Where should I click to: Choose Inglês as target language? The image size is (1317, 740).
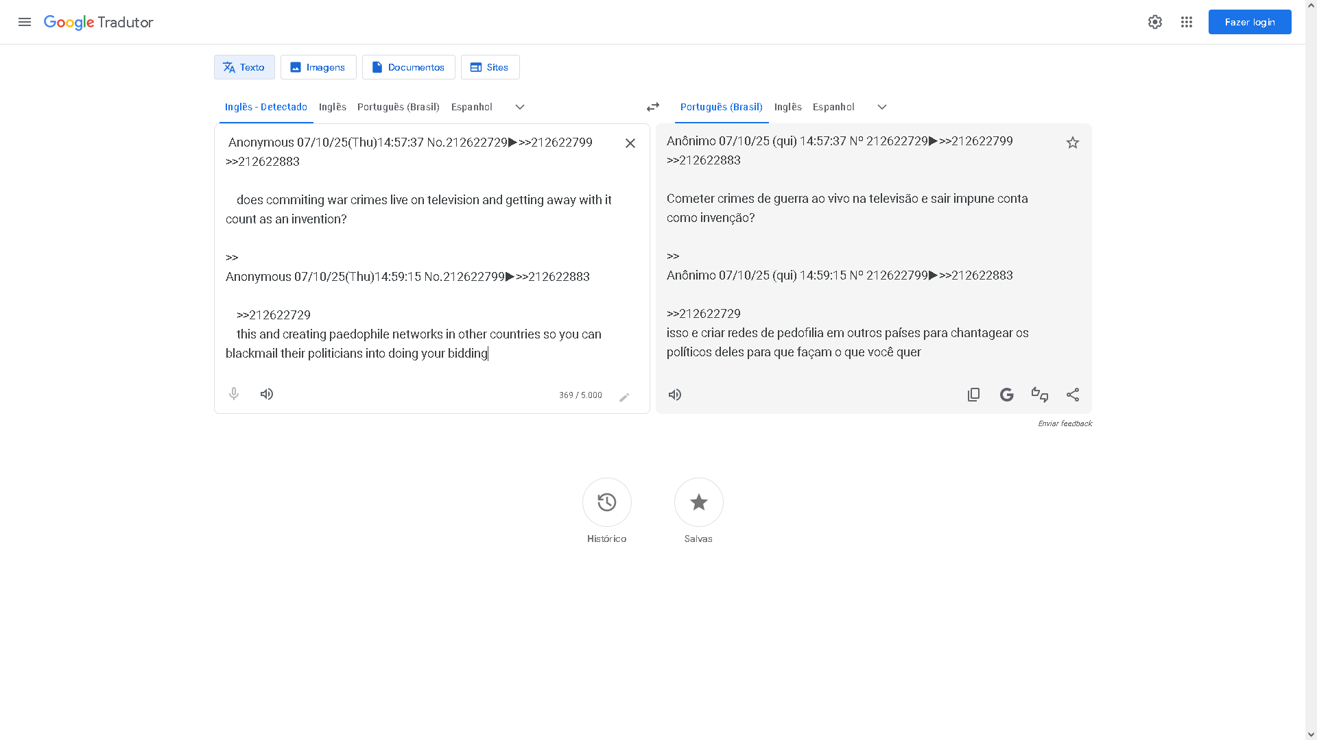pyautogui.click(x=788, y=107)
